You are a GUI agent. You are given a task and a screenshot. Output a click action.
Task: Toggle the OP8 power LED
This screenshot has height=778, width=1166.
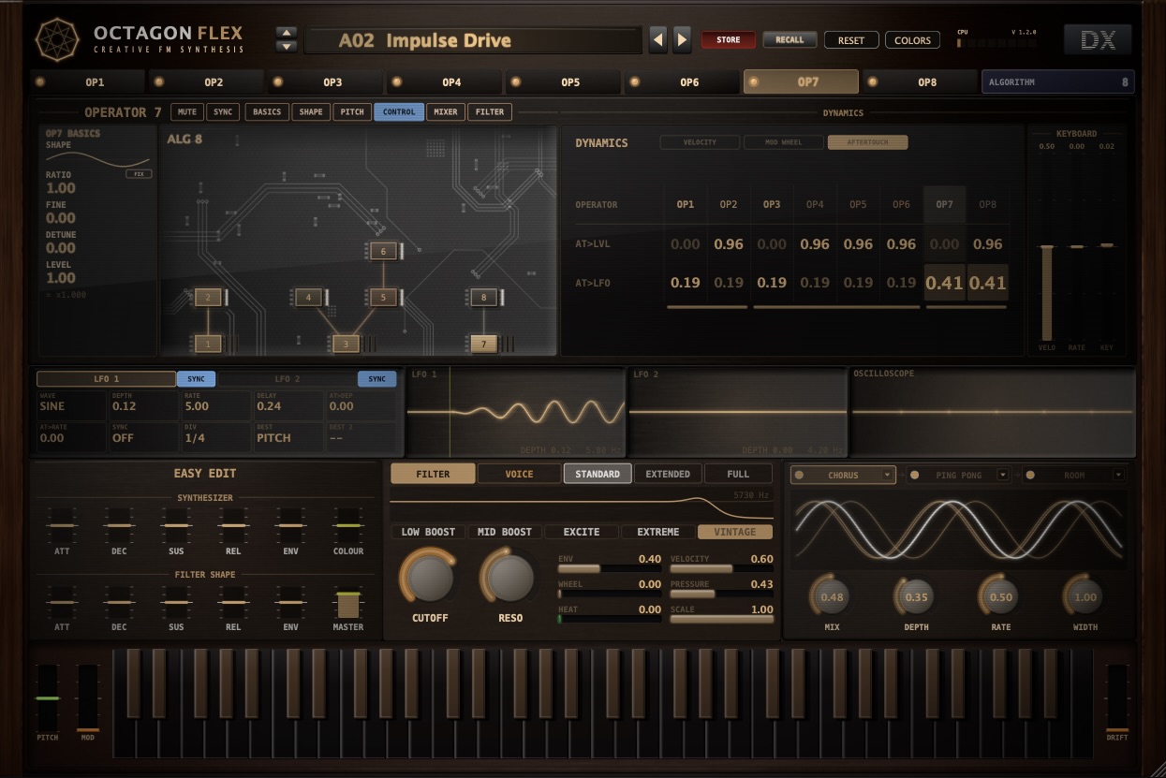(872, 81)
